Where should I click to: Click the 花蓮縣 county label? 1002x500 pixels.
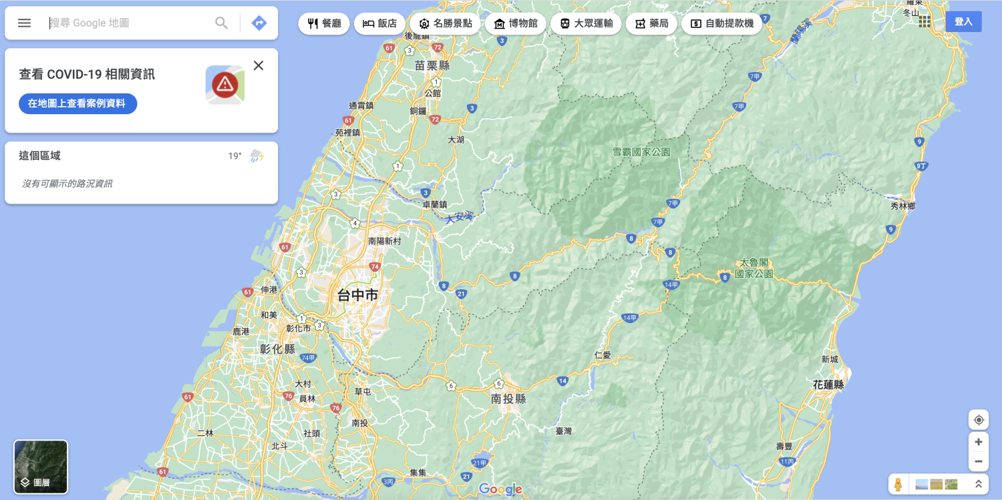(x=828, y=385)
